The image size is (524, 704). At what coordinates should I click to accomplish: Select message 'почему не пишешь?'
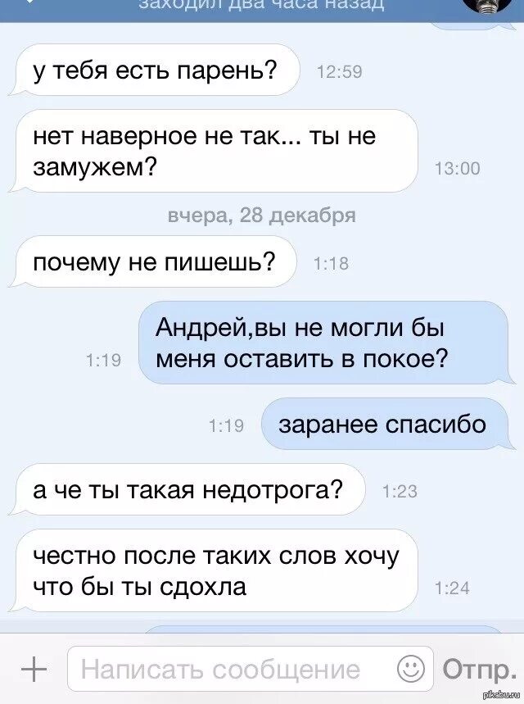153,261
